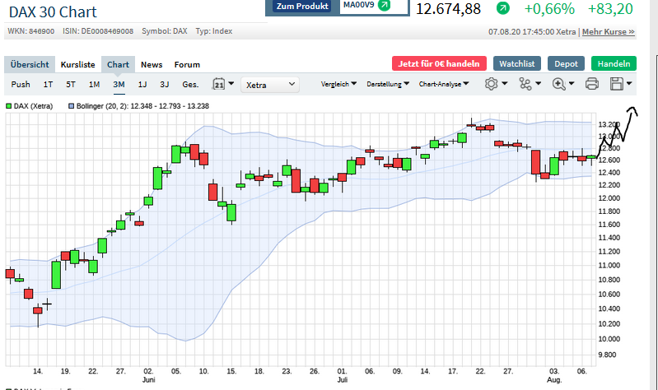Viewport: 658px width, 390px height.
Task: Click the Juli month label
Action: tap(342, 379)
